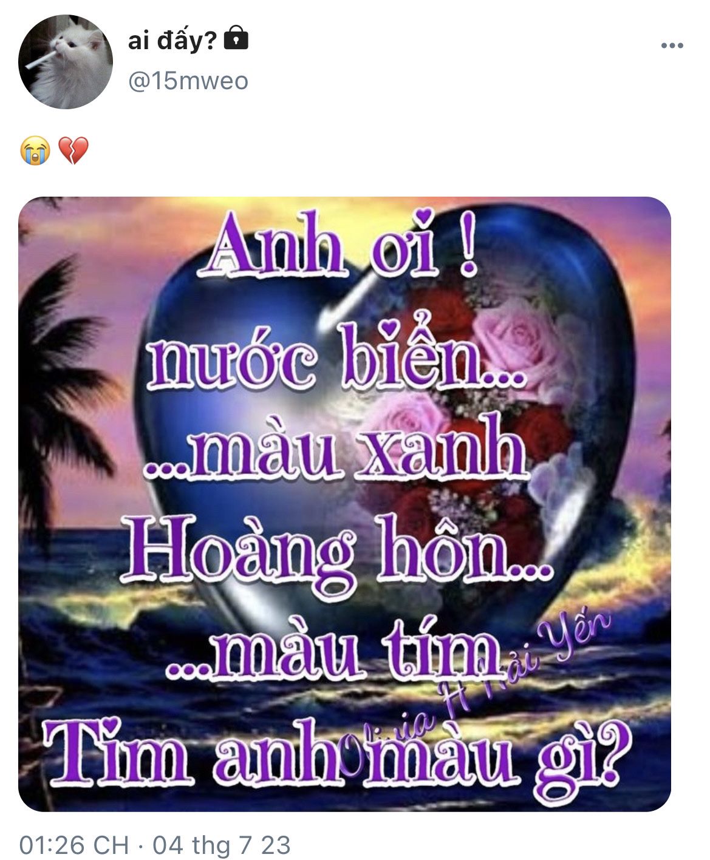Open the three-dot more options menu

point(672,45)
